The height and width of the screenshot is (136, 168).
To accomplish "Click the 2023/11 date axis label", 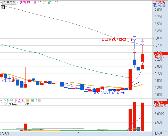I will click(5, 134).
